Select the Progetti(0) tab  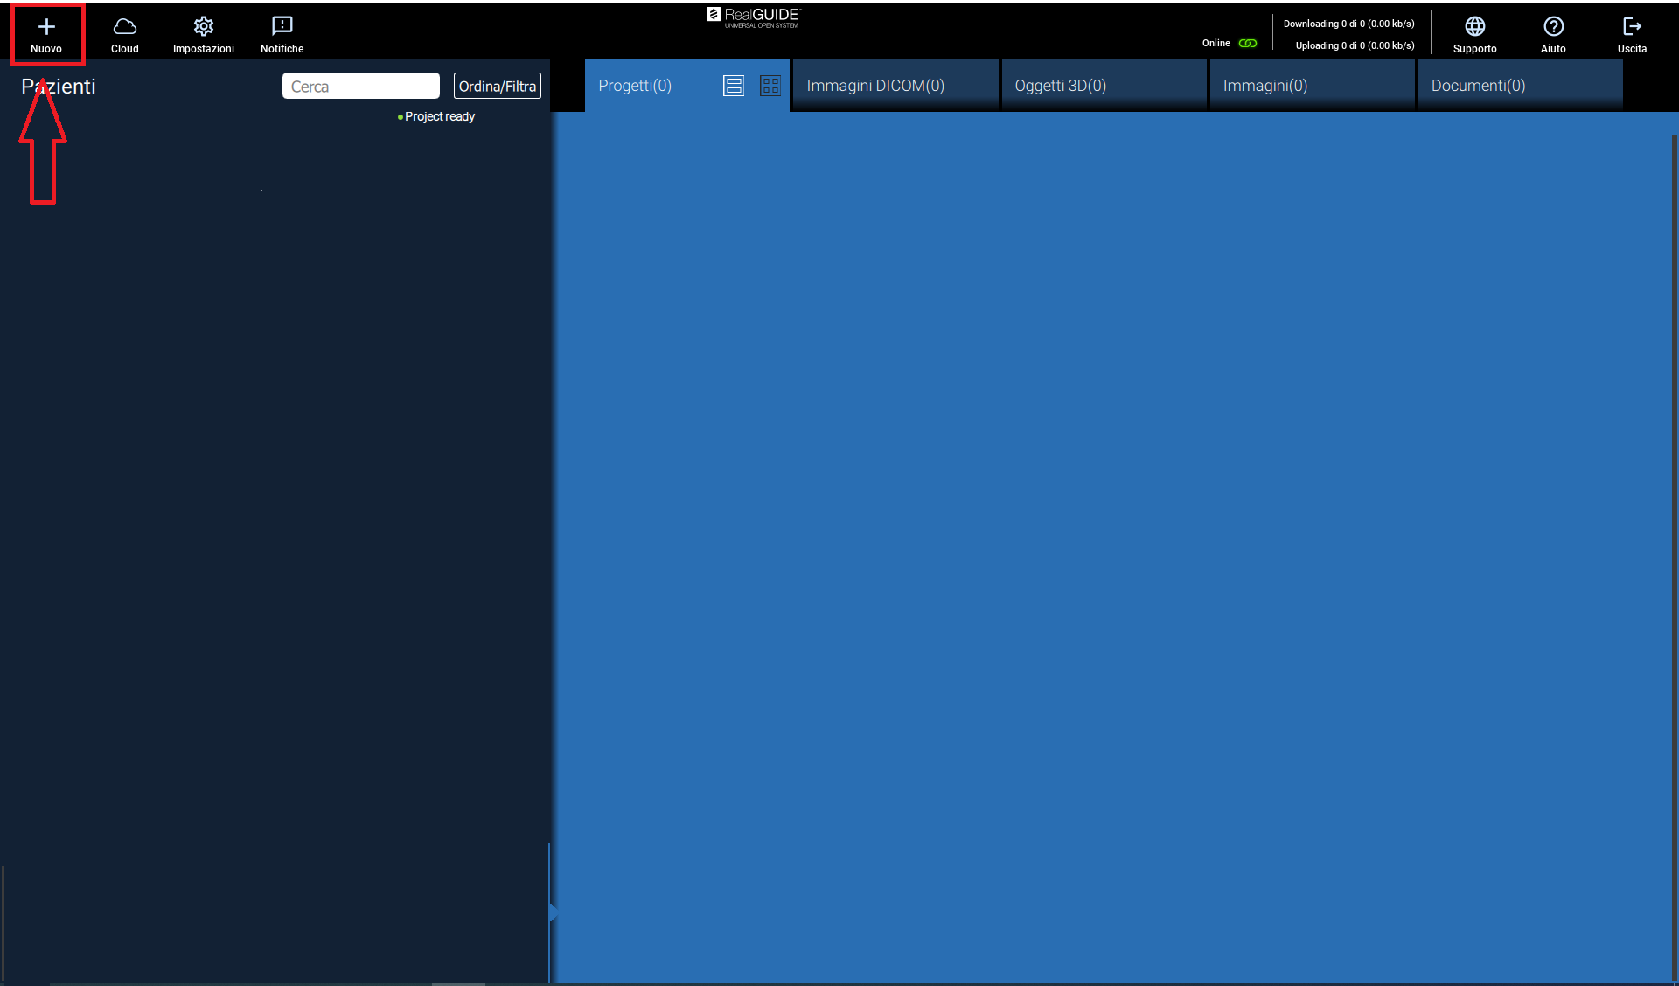point(635,86)
